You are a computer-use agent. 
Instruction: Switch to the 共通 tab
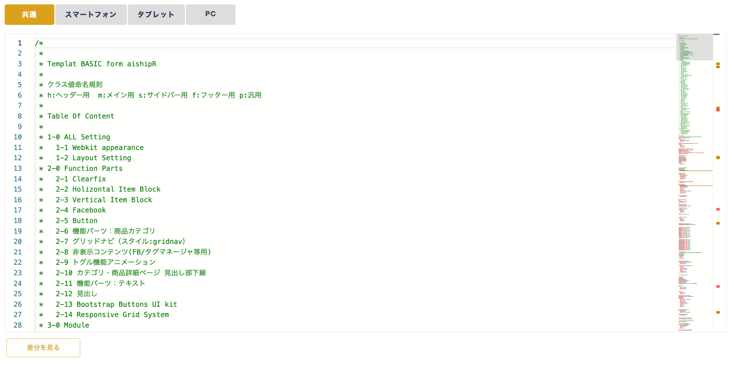(29, 15)
